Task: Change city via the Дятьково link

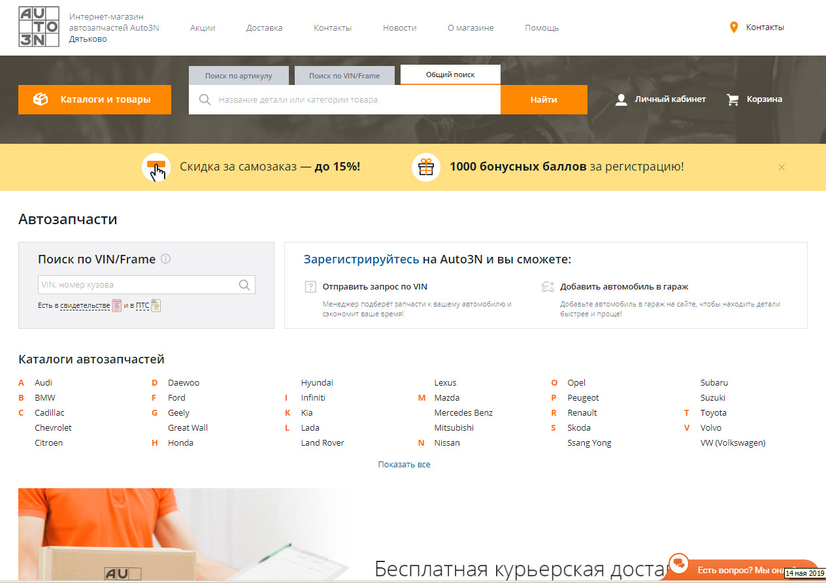Action: 88,39
